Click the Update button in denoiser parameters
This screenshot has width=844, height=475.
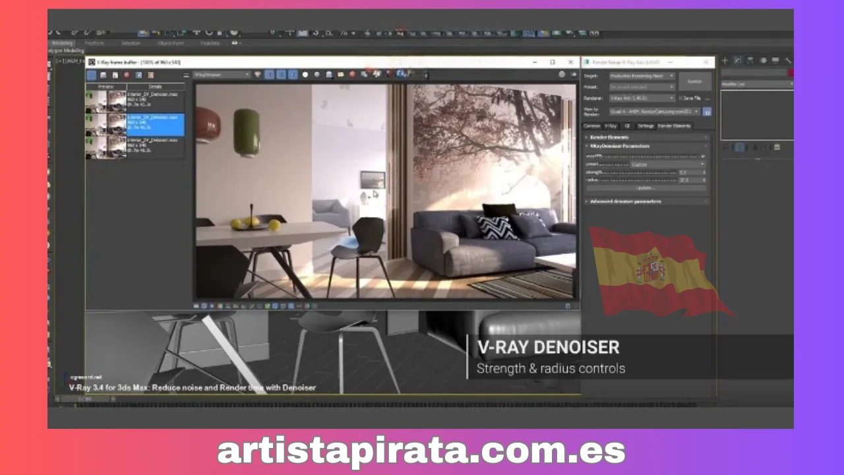point(646,188)
